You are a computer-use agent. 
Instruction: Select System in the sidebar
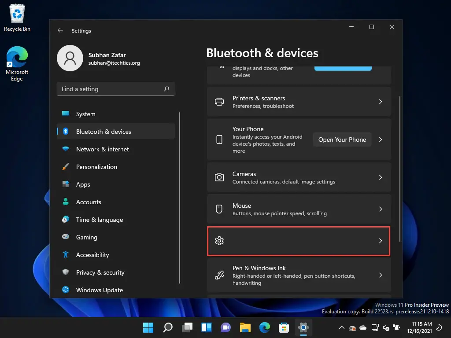click(x=116, y=114)
